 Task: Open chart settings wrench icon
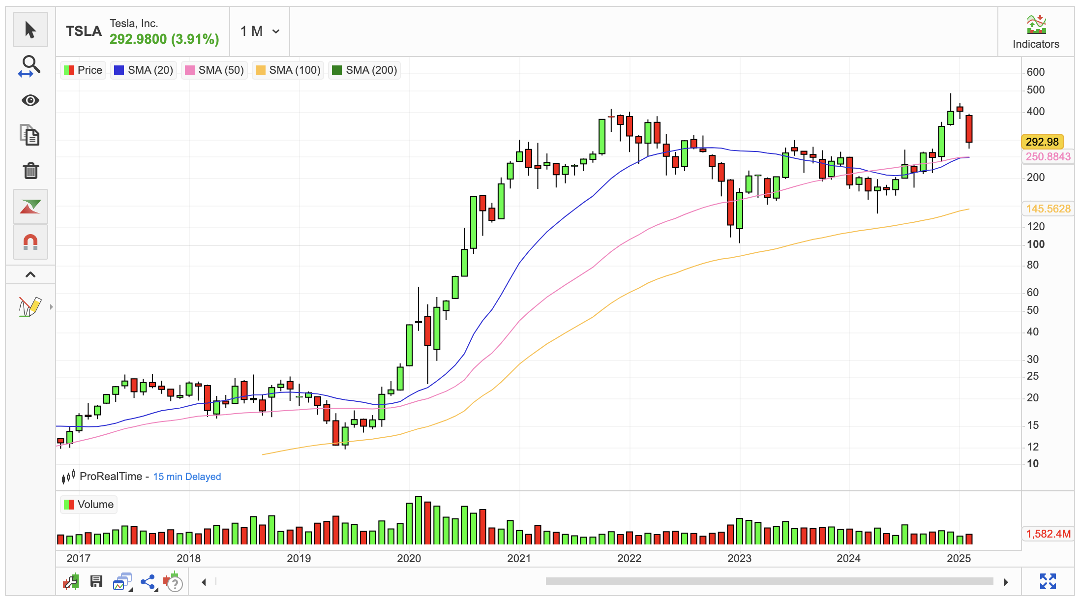pos(71,582)
